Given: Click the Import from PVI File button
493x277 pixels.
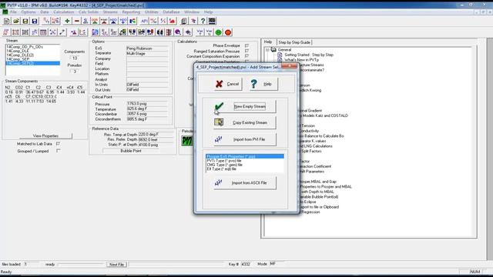Looking at the screenshot, I should click(x=245, y=139).
